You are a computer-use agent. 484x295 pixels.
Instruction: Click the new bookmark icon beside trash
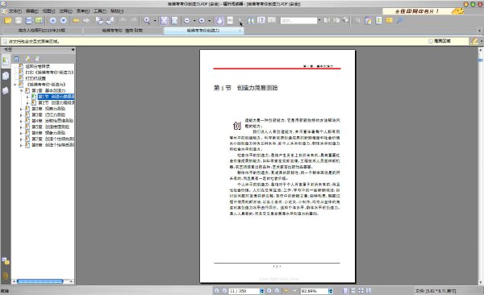(x=27, y=59)
